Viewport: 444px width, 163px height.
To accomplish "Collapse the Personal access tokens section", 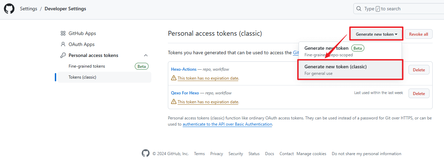I will [146, 55].
